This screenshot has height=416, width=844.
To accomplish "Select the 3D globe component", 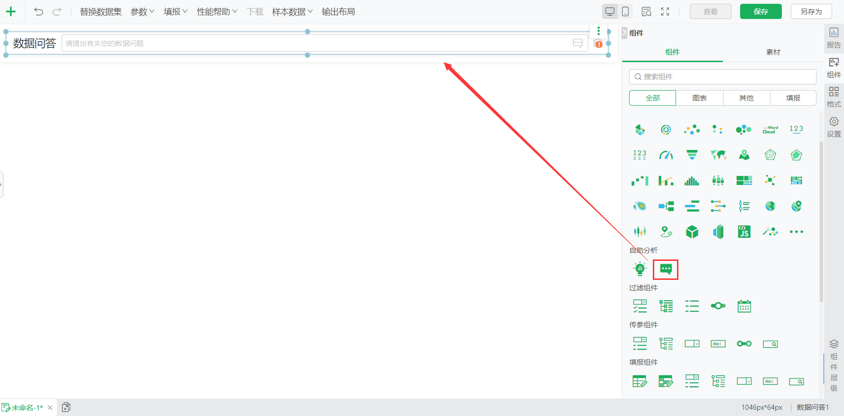I will pos(770,206).
